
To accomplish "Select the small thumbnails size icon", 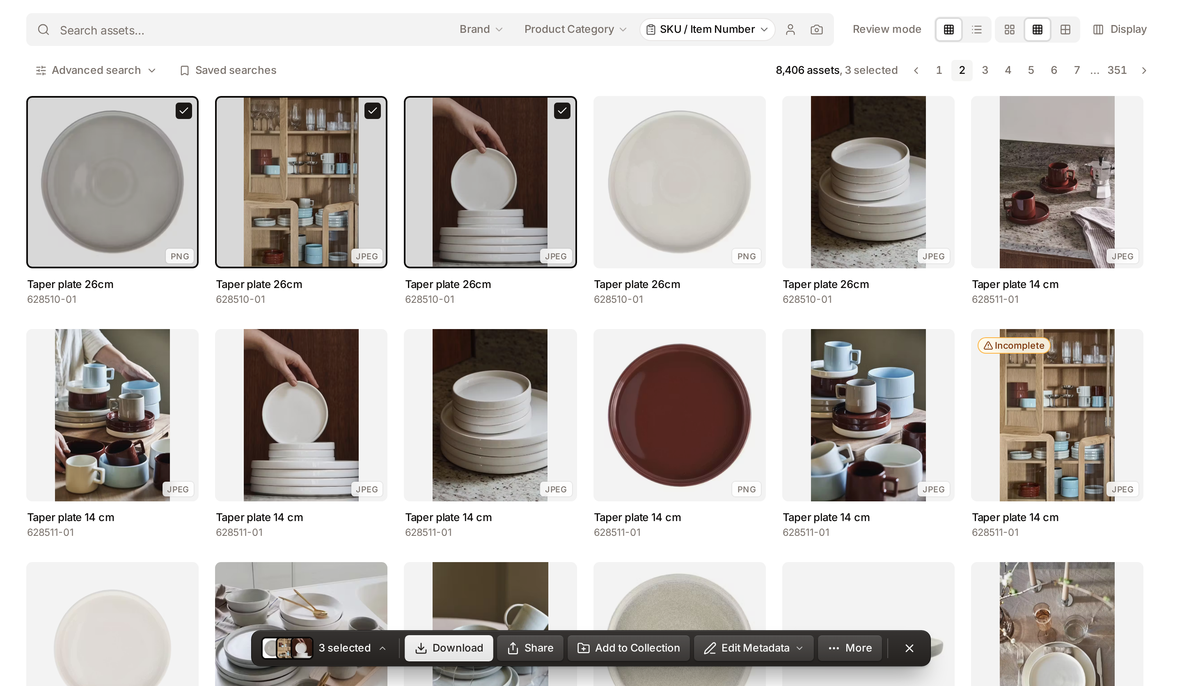I will coord(1065,30).
